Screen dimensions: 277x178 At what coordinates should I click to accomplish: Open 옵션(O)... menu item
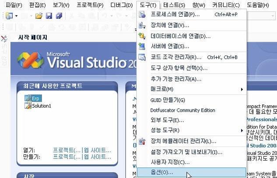click(x=192, y=172)
